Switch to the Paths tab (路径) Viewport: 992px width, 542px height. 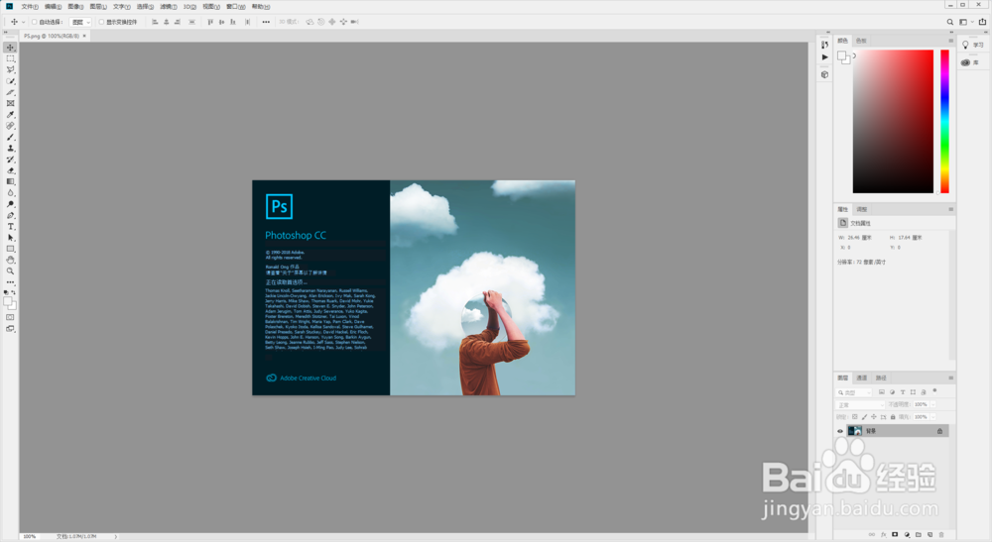(881, 378)
